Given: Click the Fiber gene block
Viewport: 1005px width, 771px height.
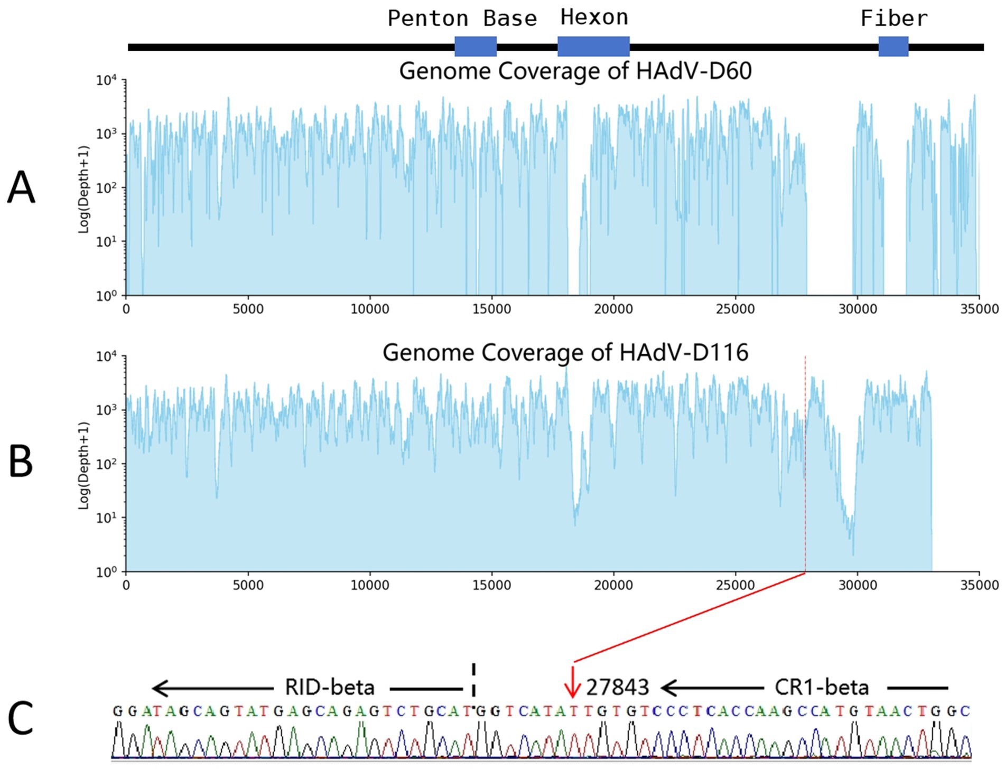Looking at the screenshot, I should 894,46.
